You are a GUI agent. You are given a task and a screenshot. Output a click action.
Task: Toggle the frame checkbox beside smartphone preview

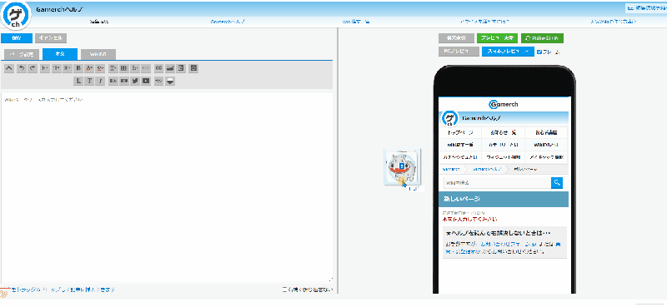point(539,52)
